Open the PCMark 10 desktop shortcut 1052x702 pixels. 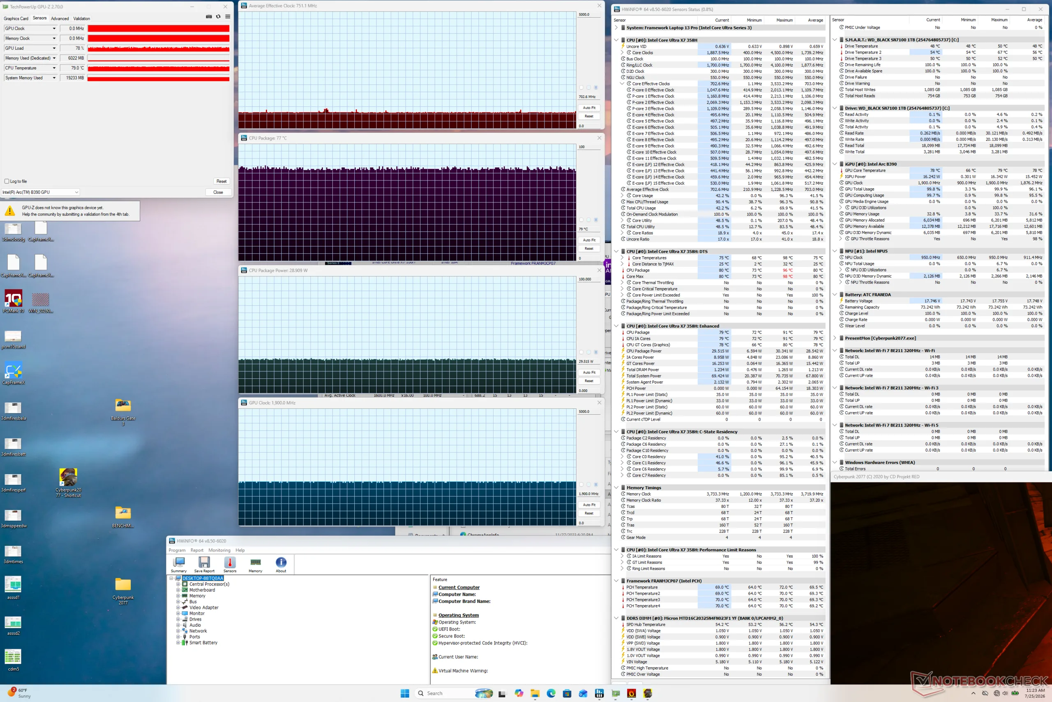[x=14, y=301]
